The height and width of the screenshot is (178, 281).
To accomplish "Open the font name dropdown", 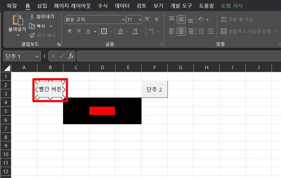I will pos(124,20).
